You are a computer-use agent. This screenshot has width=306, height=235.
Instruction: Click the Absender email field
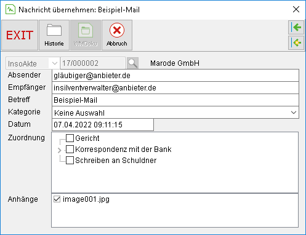175,76
